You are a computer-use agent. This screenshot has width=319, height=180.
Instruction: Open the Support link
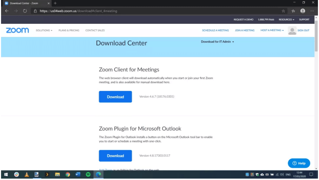(x=304, y=20)
